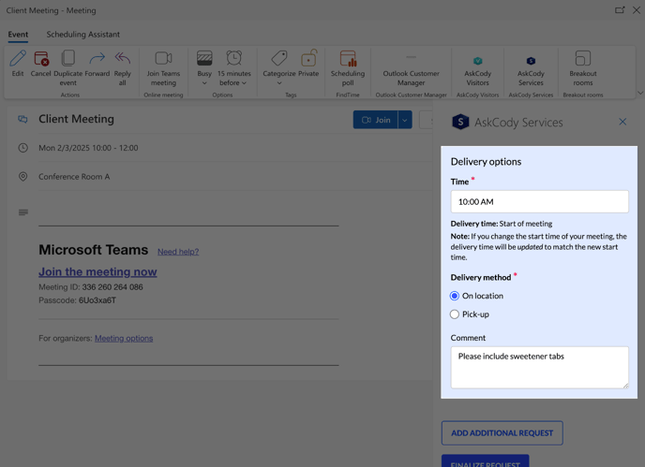Expand the ribbon with the chevron

pos(640,93)
